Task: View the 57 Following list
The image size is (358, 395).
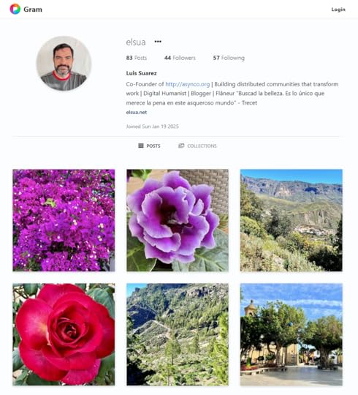Action: [x=229, y=58]
